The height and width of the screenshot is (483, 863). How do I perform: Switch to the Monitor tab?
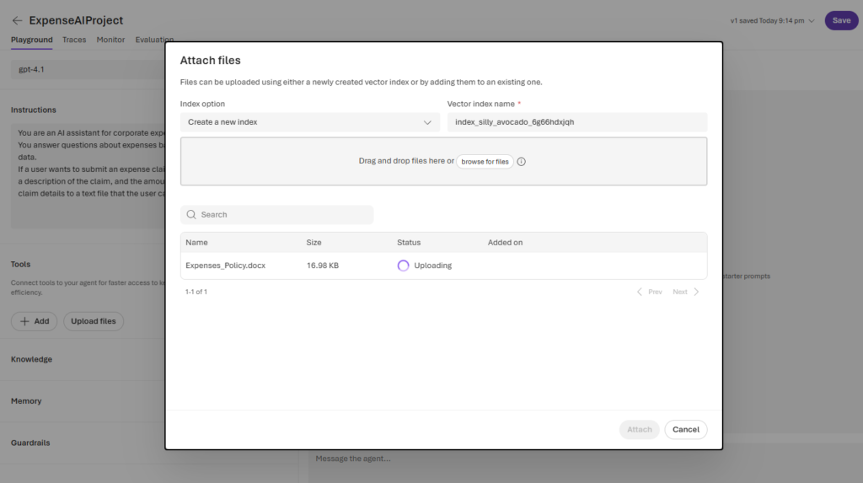click(x=110, y=40)
